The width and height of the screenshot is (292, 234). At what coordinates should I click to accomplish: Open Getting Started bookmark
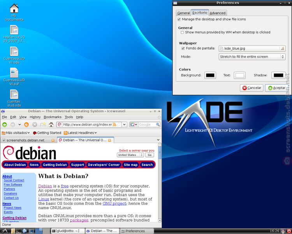click(x=47, y=133)
